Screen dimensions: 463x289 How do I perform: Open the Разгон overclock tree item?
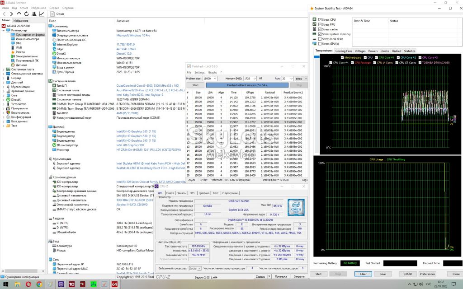tap(20, 52)
